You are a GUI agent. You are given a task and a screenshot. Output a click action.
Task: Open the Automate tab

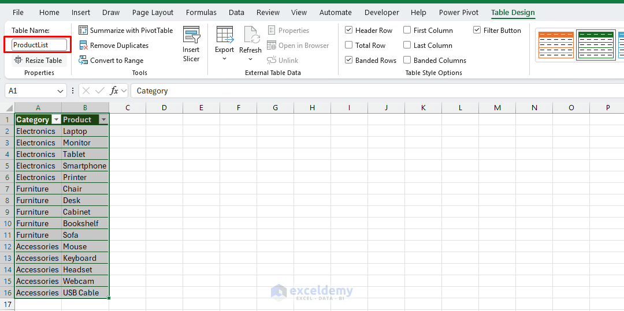coord(336,12)
